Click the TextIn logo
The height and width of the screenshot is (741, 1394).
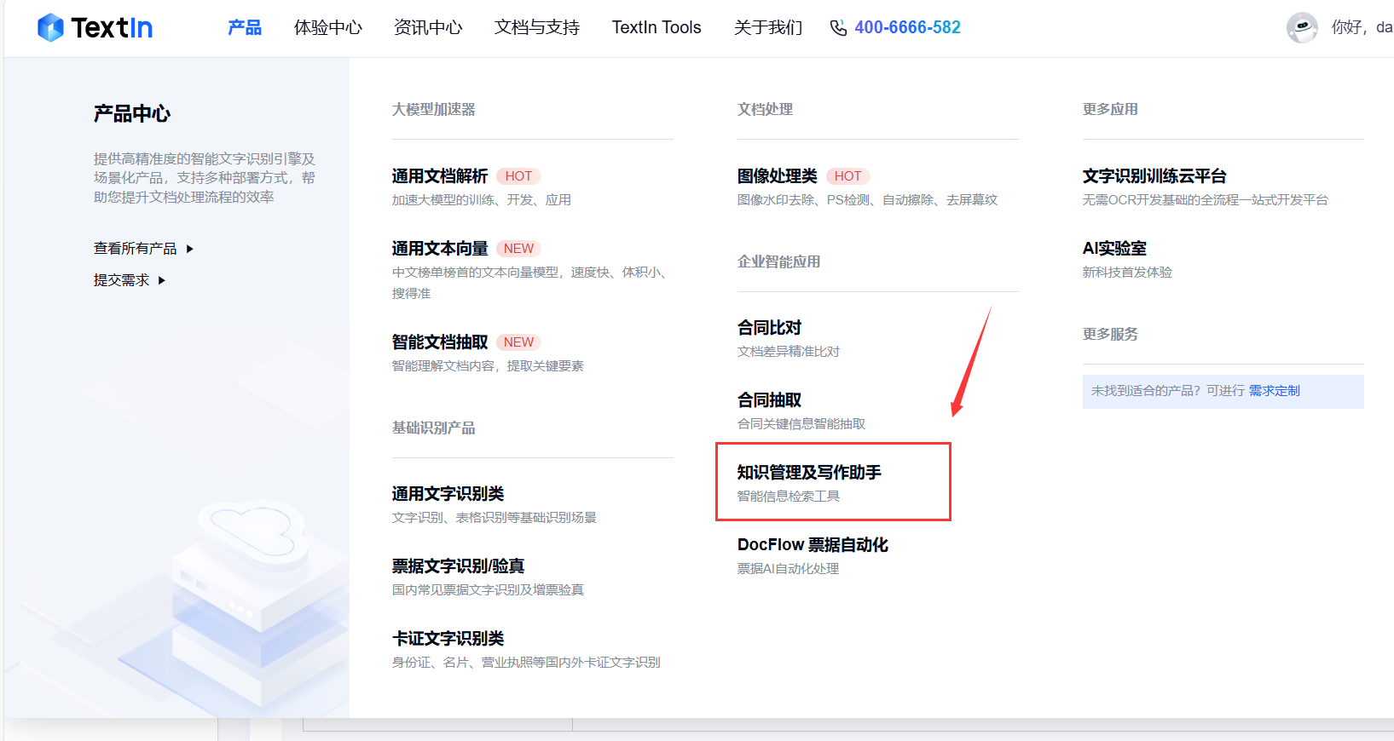95,27
